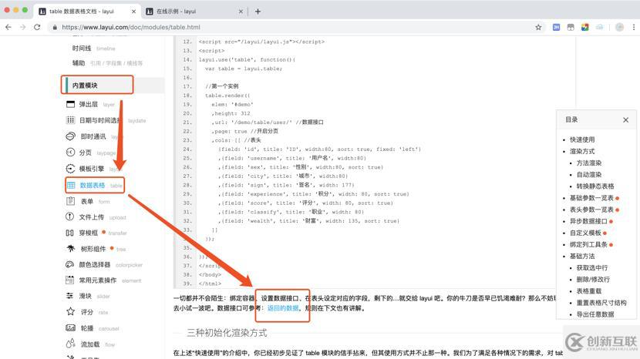
Task: Jump to 基础方法 in 目录
Action: (x=582, y=257)
